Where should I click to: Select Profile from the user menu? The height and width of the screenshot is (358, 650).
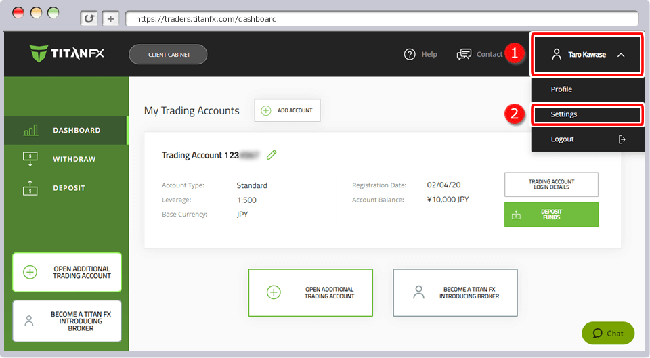pos(561,89)
